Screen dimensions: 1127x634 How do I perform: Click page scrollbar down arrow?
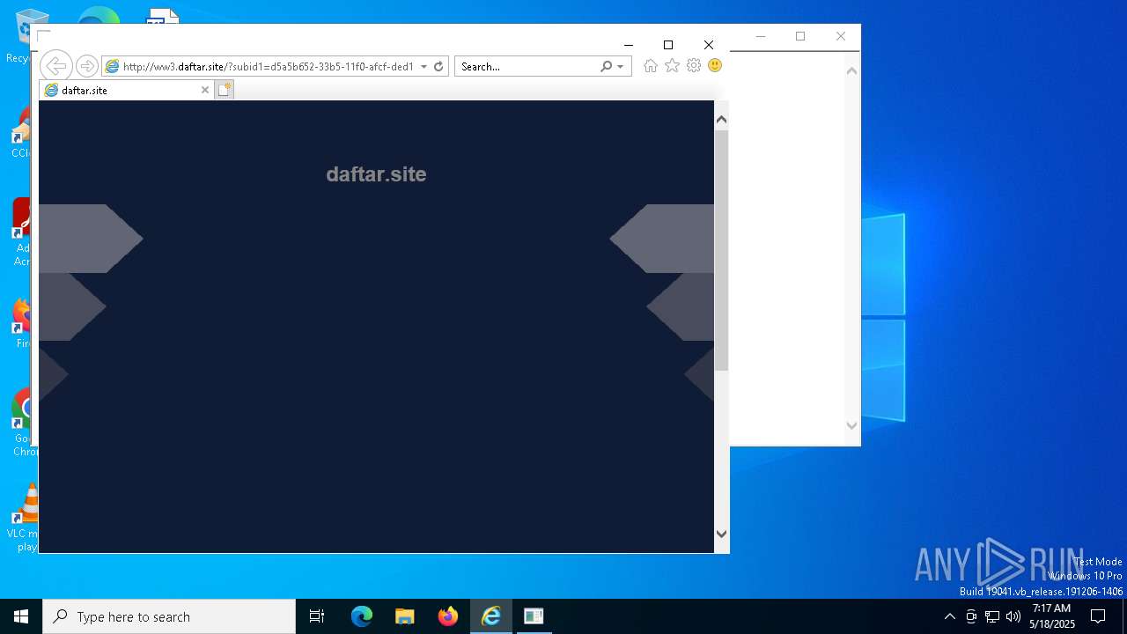(x=721, y=534)
